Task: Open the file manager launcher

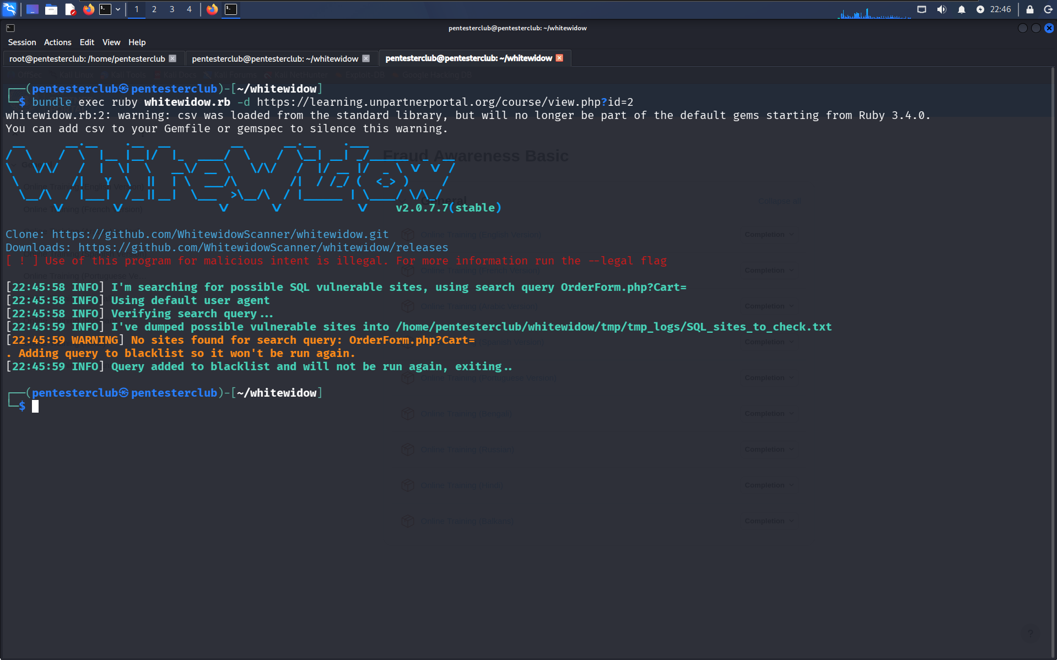Action: click(51, 9)
